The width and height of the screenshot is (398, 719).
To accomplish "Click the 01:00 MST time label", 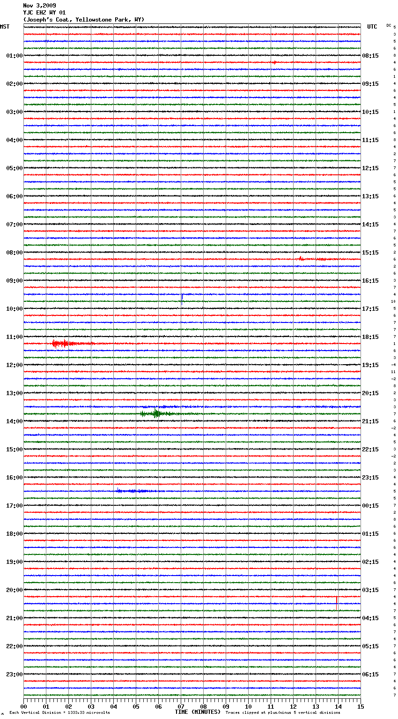I will click(15, 56).
